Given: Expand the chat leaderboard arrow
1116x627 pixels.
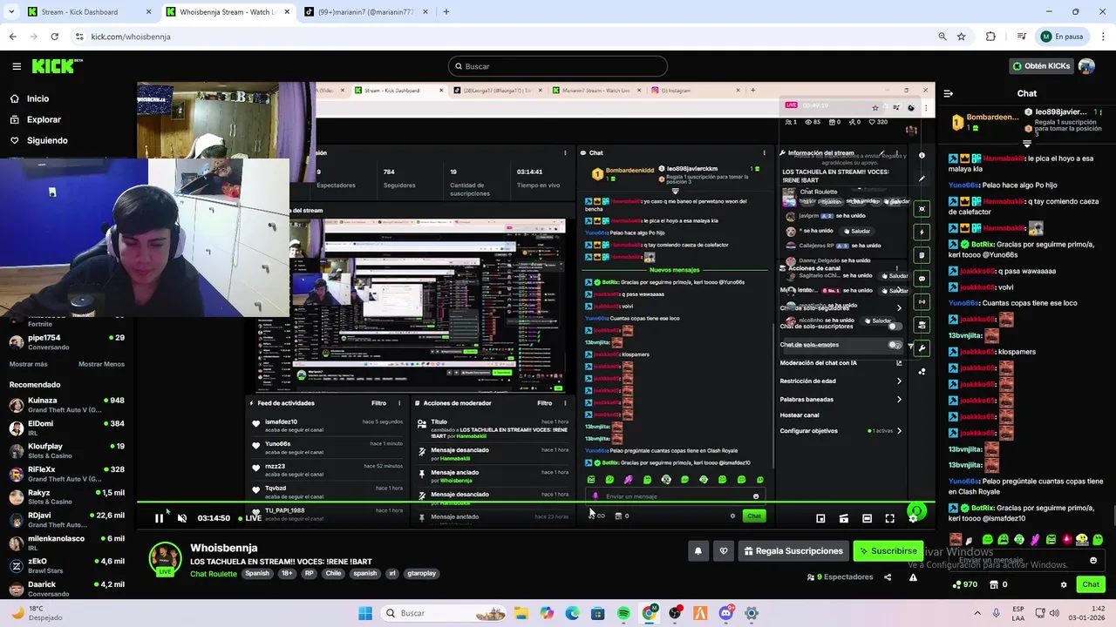Looking at the screenshot, I should point(1027,144).
